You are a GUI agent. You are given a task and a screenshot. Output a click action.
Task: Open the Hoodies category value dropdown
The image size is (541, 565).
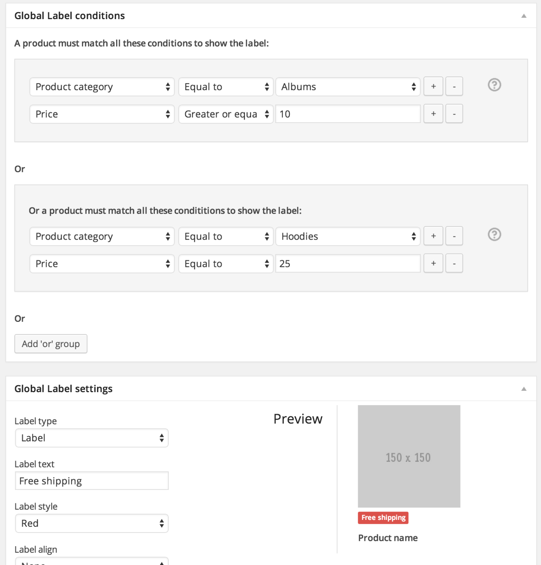347,236
